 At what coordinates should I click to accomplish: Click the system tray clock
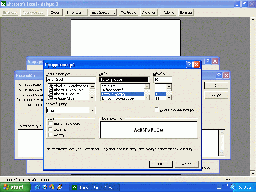pyautogui.click(x=245, y=187)
